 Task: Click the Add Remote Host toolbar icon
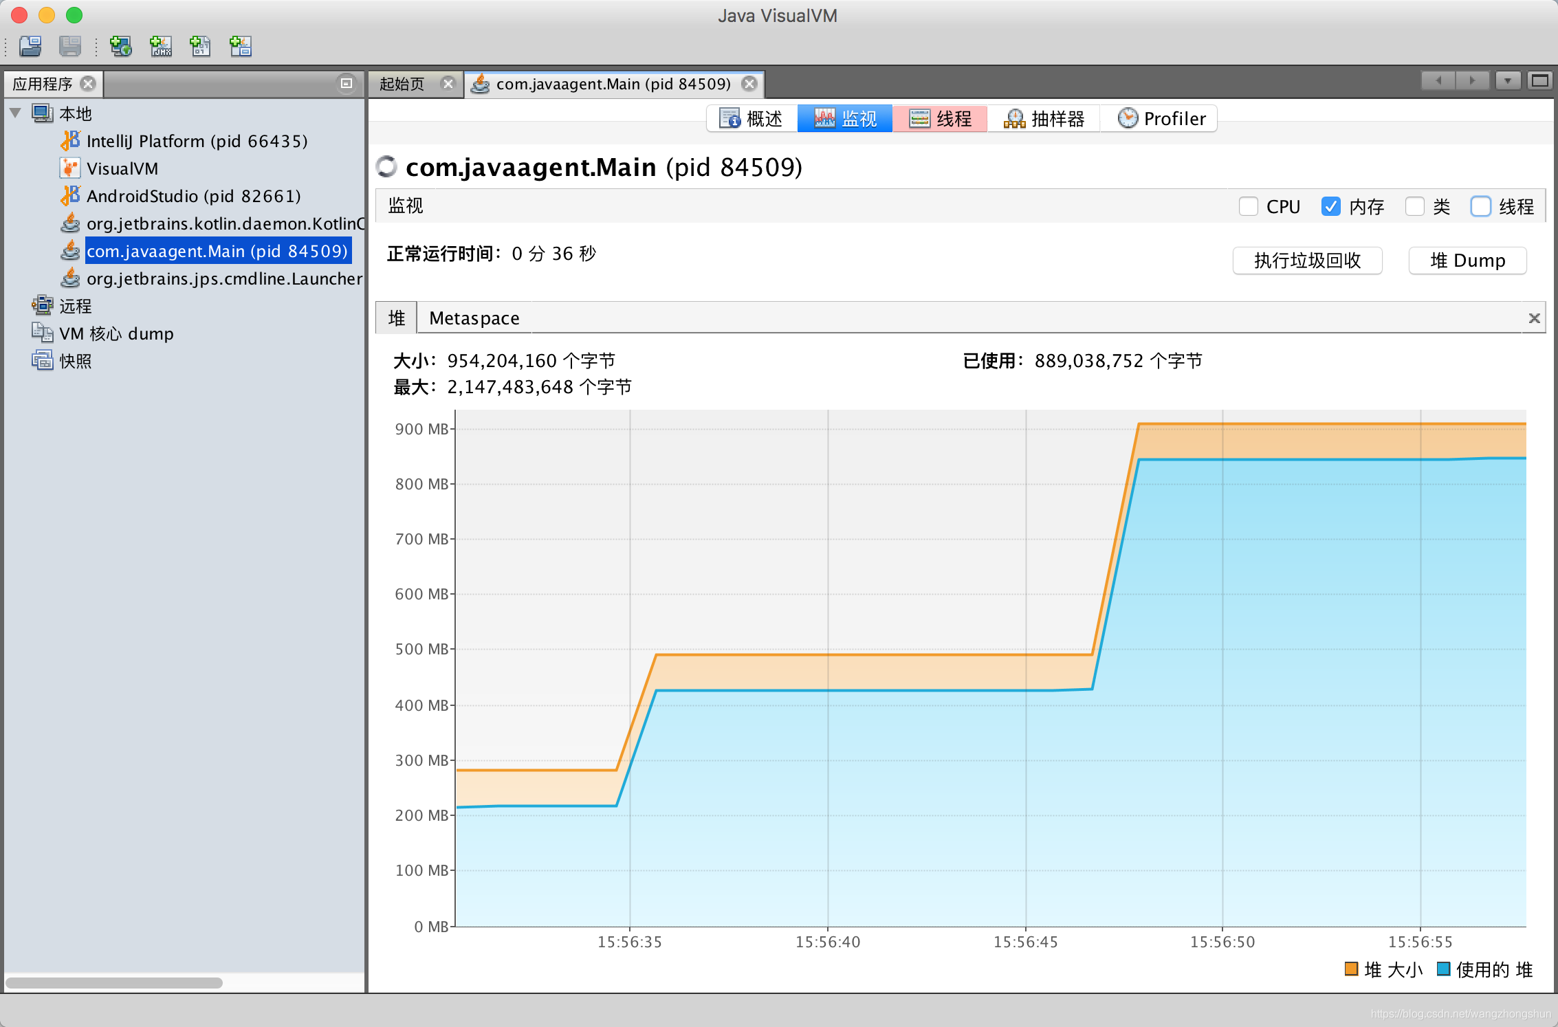pos(121,46)
